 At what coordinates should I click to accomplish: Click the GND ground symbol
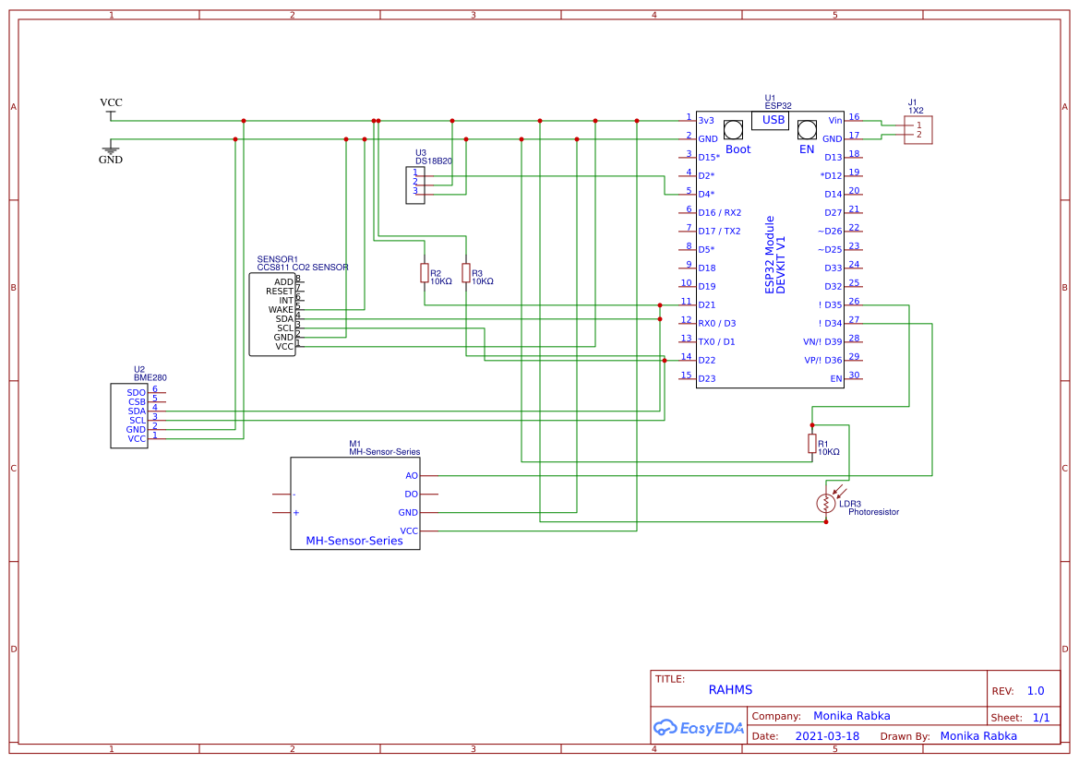(110, 149)
